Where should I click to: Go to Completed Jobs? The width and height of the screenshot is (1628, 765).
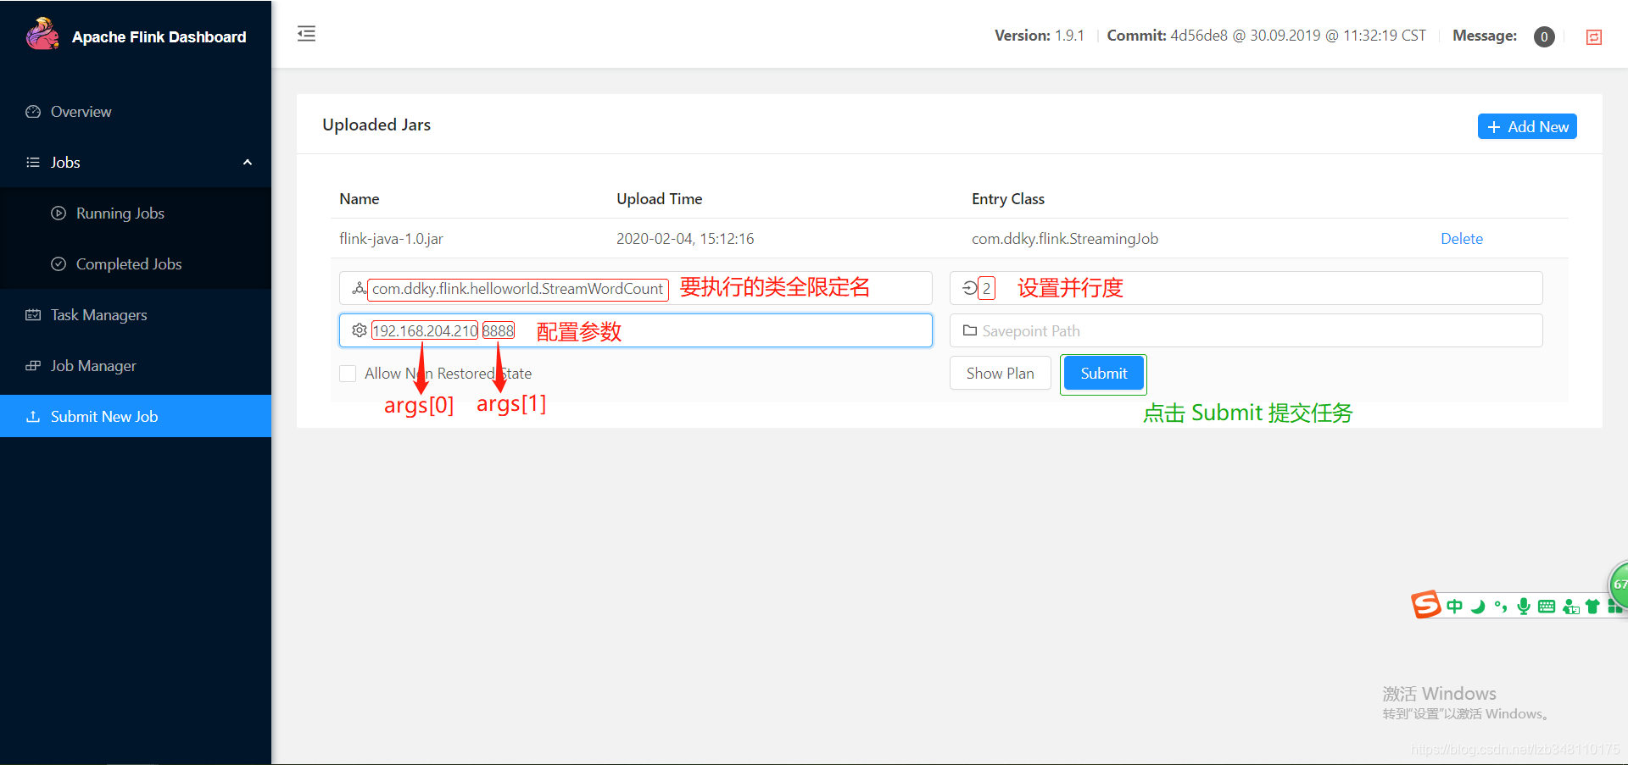136,264
